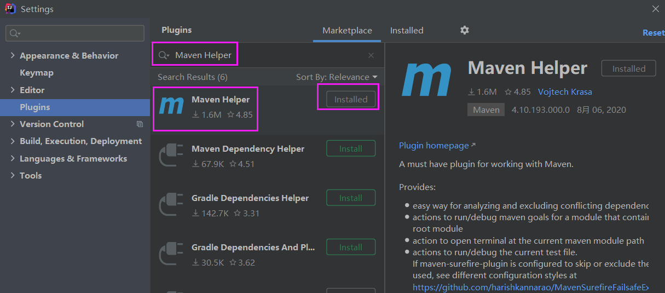Open the Plugin homepage link
This screenshot has width=665, height=293.
click(434, 146)
